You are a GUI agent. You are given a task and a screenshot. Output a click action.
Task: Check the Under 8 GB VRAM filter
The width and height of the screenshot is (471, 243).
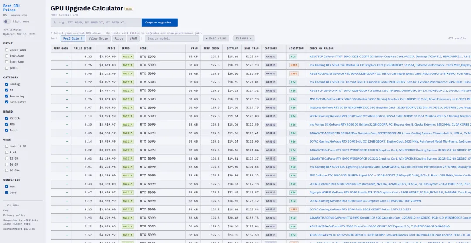pos(7,146)
